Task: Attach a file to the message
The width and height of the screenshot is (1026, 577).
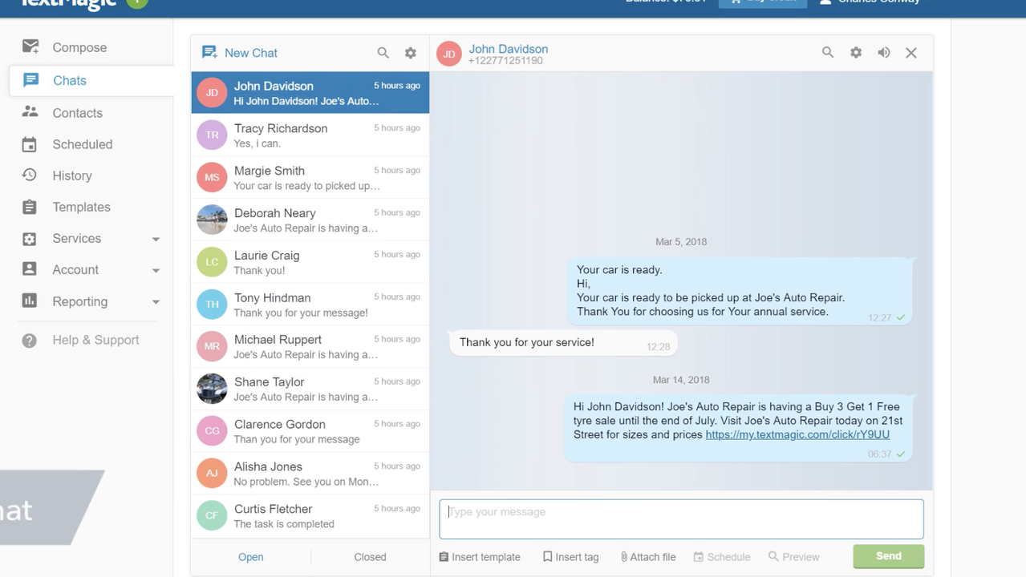Action: click(647, 556)
